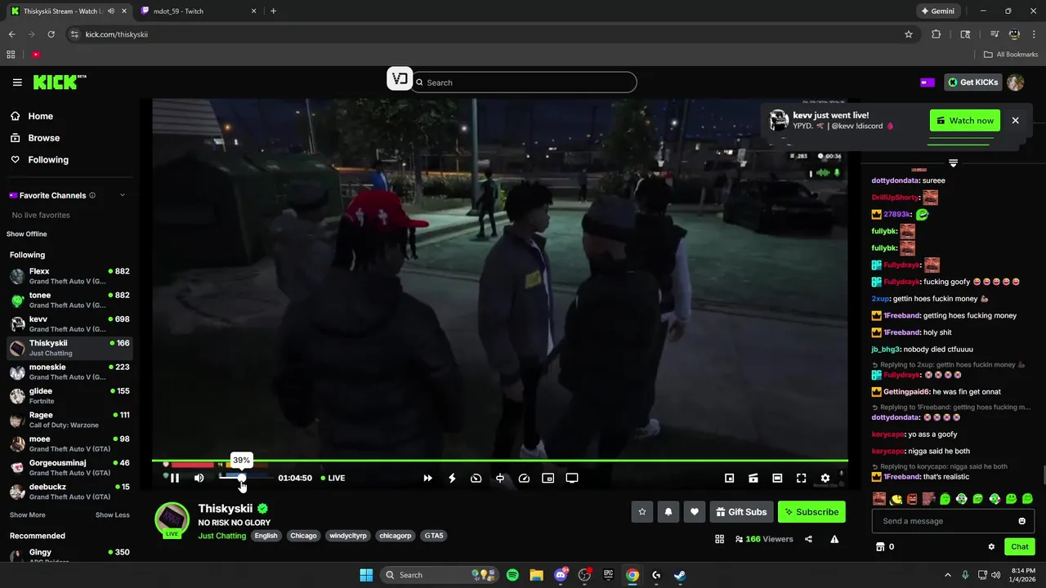Click the windycityrp tag
Screen dimensions: 1046x588
348,536
